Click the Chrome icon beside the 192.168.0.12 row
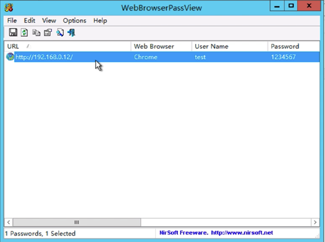 (x=10, y=57)
